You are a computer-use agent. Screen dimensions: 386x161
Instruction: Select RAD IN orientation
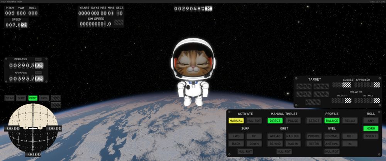[x=293, y=144]
